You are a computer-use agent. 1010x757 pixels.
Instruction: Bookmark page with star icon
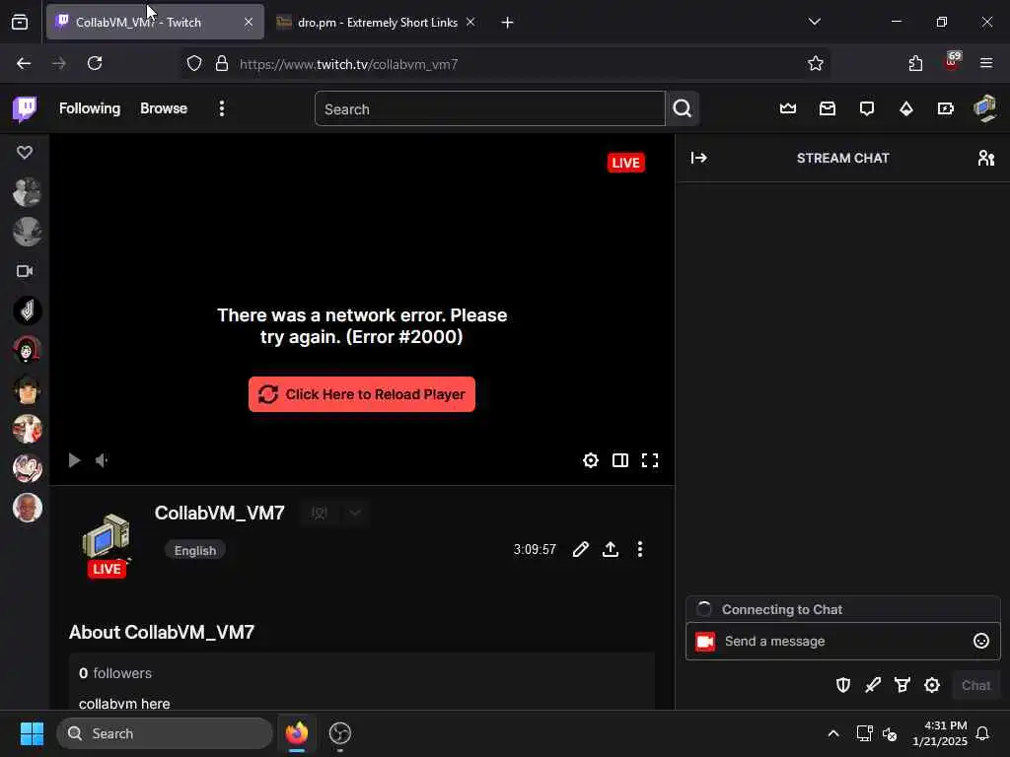coord(816,63)
